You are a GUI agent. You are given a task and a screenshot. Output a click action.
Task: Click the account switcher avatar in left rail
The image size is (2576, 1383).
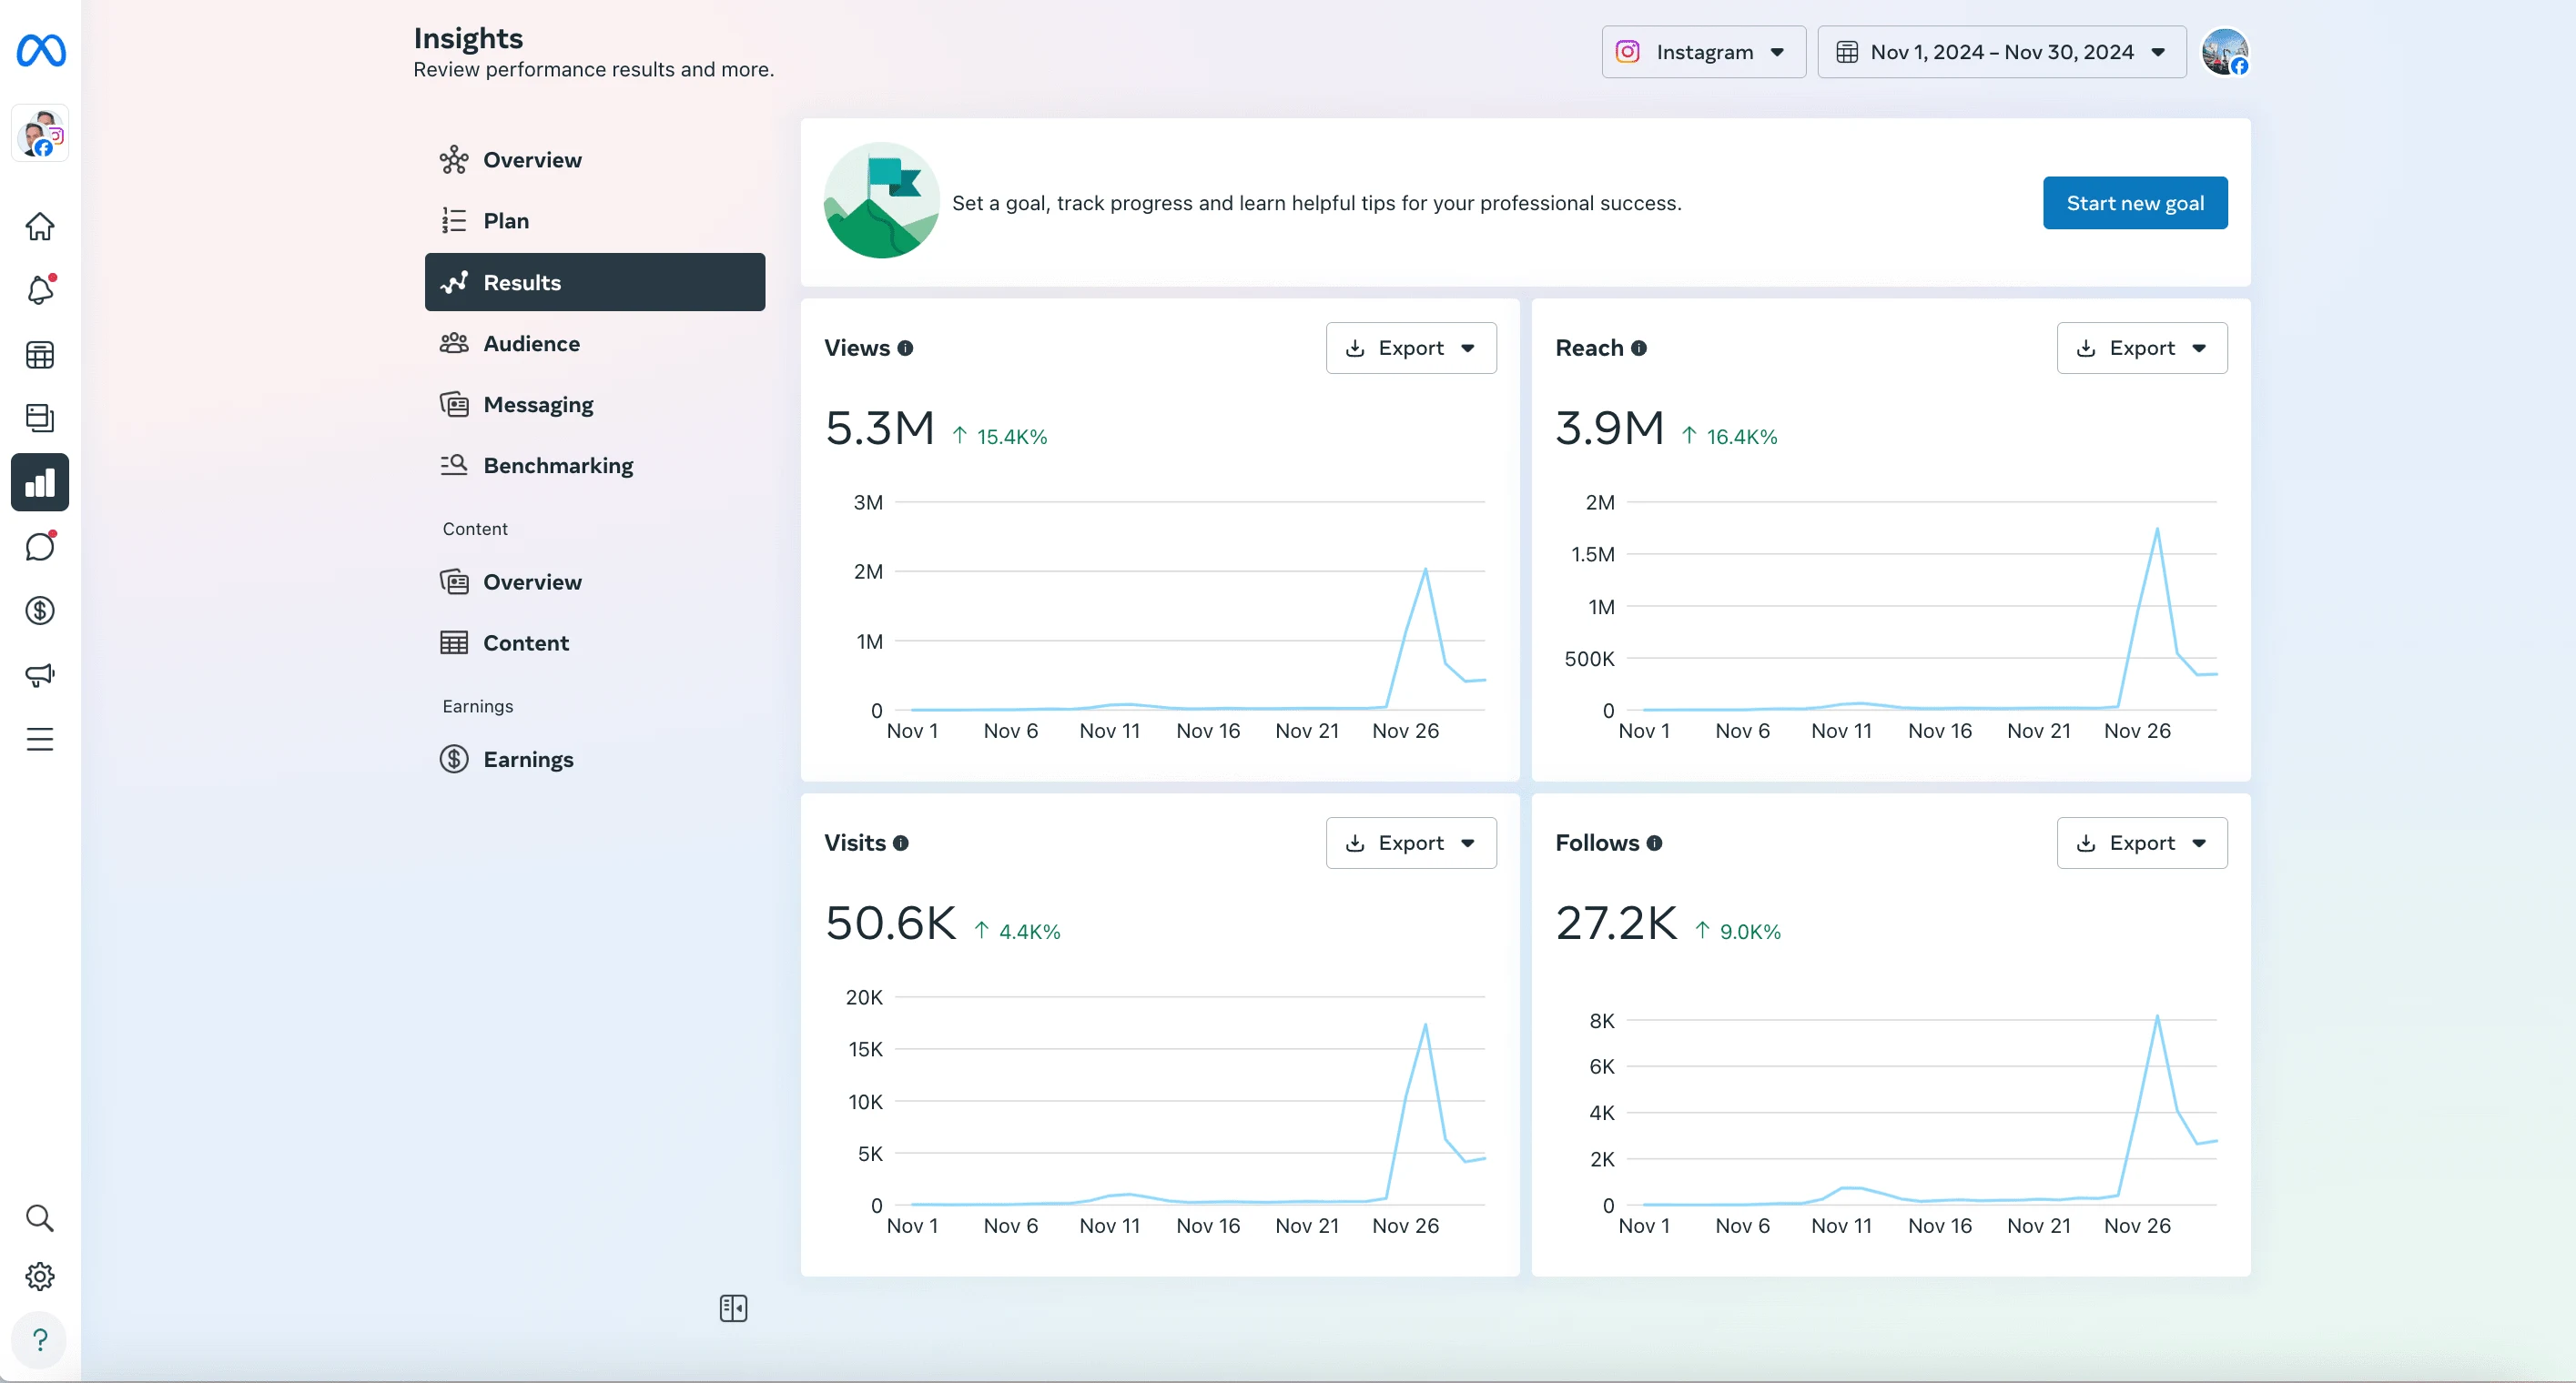pyautogui.click(x=40, y=133)
